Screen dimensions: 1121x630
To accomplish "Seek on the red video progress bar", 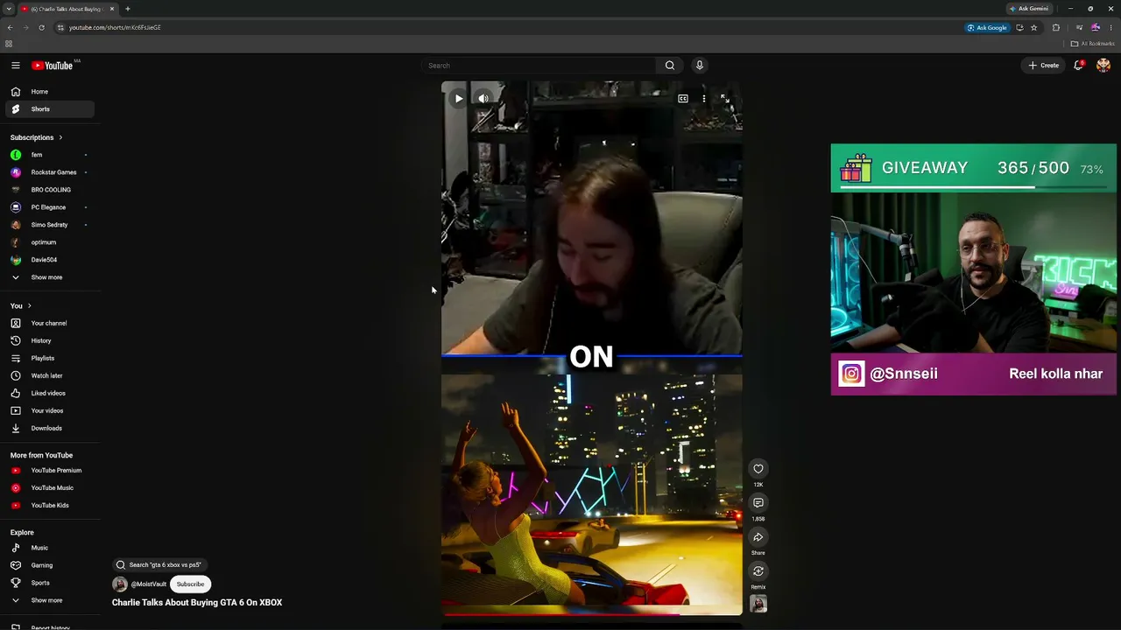I will pos(592,613).
